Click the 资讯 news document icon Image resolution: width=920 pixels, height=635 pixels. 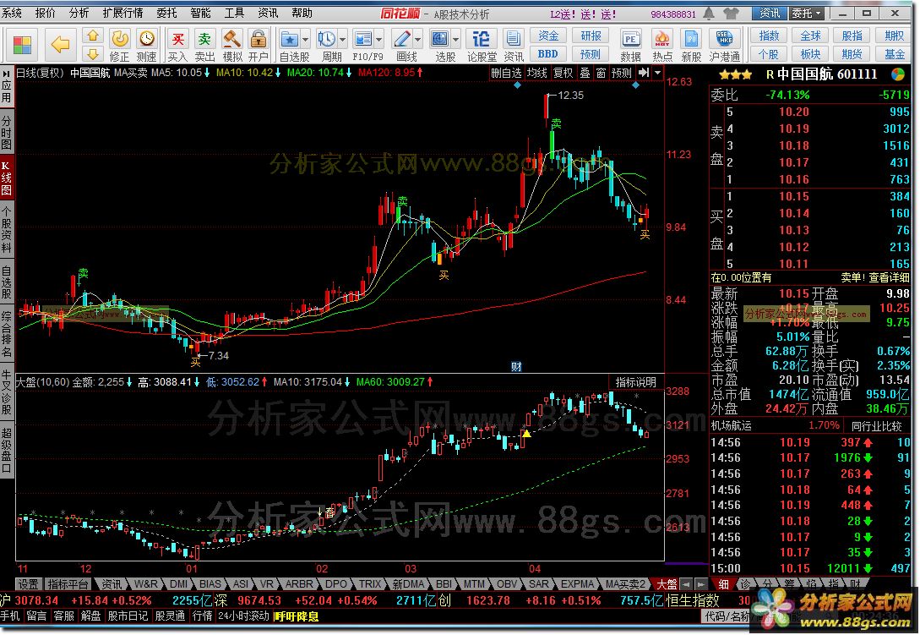click(x=514, y=45)
